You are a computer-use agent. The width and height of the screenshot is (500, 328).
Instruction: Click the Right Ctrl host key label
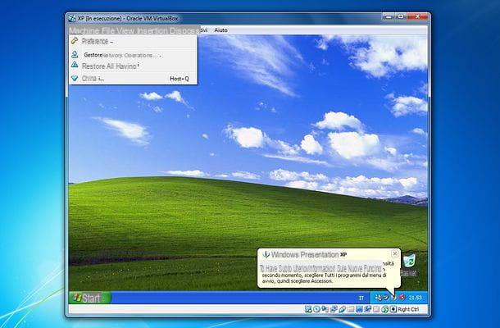click(x=408, y=309)
